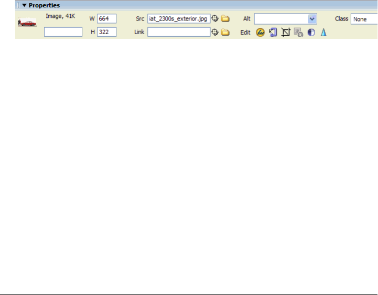Browse for Src file folder icon
378x295 pixels.
point(225,18)
